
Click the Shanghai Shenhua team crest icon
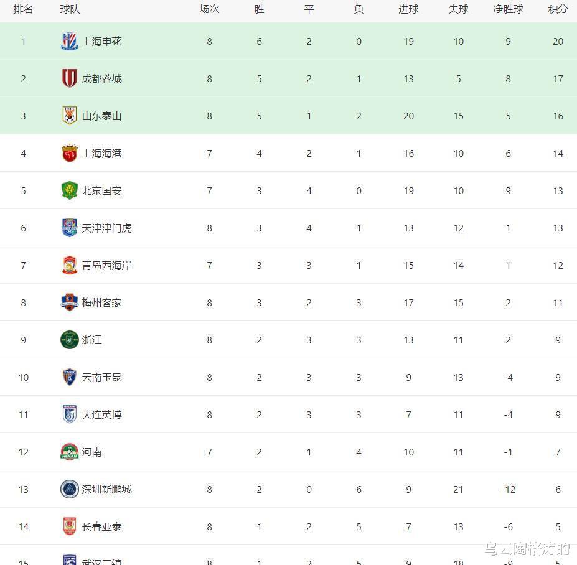tap(69, 41)
